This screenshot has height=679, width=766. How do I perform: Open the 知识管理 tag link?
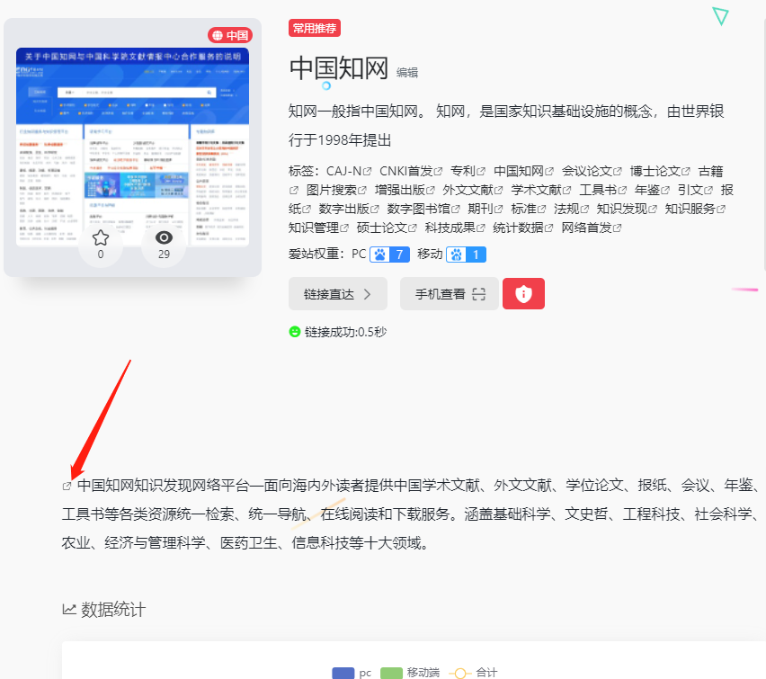(x=318, y=228)
